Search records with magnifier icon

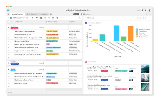[80, 18]
